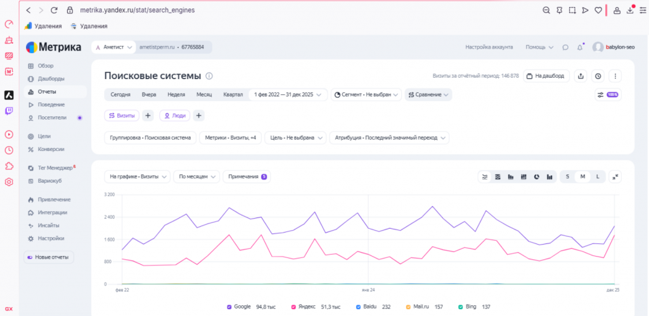Image resolution: width=649 pixels, height=316 pixels.
Task: Open the export report icon
Action: point(581,76)
